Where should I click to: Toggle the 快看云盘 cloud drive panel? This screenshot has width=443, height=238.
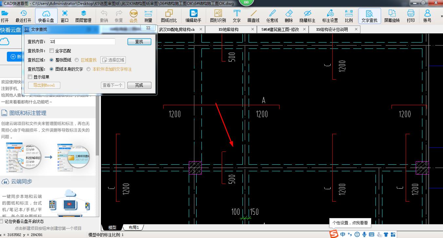tap(46, 16)
